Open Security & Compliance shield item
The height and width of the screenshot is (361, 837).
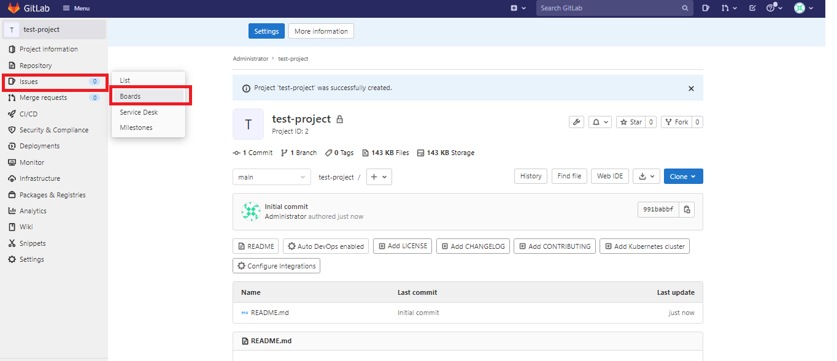tap(54, 130)
